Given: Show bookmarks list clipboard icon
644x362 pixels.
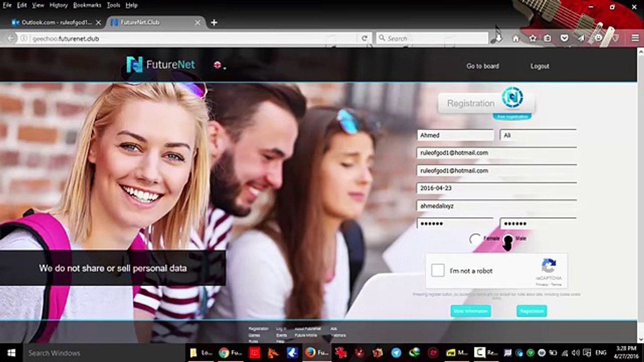Looking at the screenshot, I should point(547,38).
